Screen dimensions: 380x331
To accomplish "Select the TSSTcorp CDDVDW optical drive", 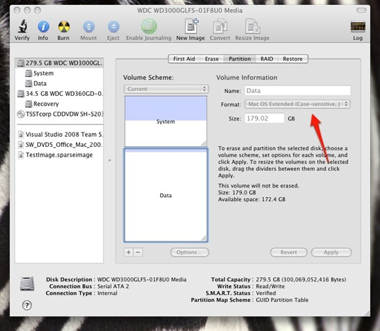I will [59, 114].
